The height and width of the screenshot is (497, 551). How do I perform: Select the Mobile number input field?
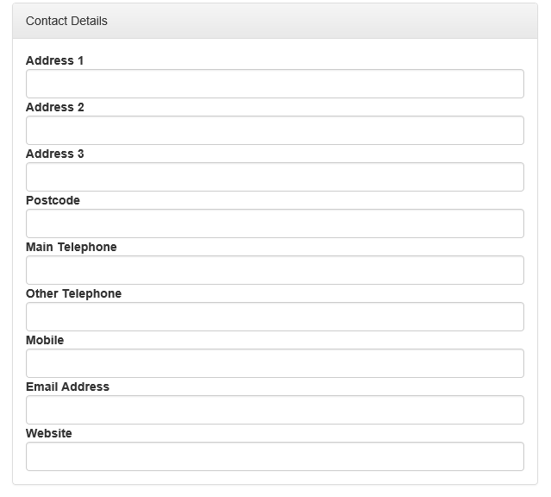[274, 363]
